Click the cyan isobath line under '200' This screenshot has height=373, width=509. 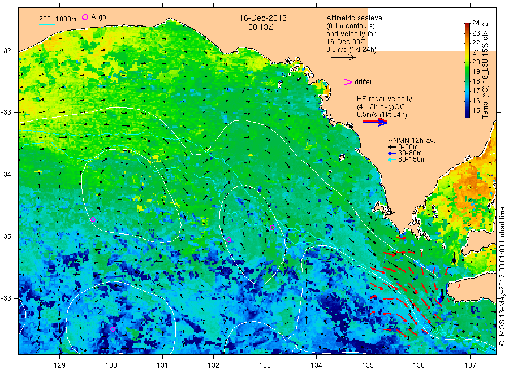(47, 24)
